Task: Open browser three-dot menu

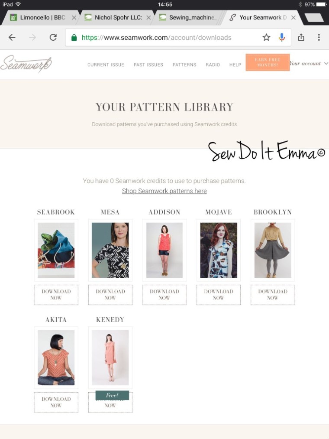Action: [x=319, y=37]
